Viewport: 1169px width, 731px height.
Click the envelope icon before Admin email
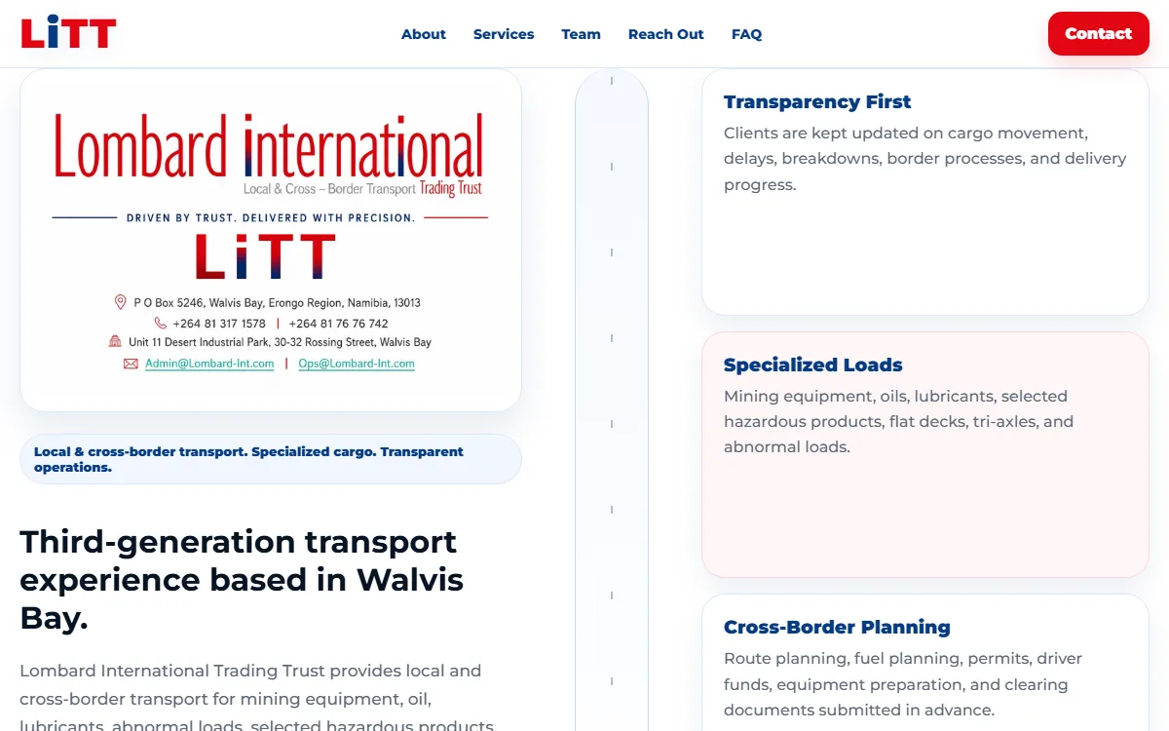click(131, 364)
